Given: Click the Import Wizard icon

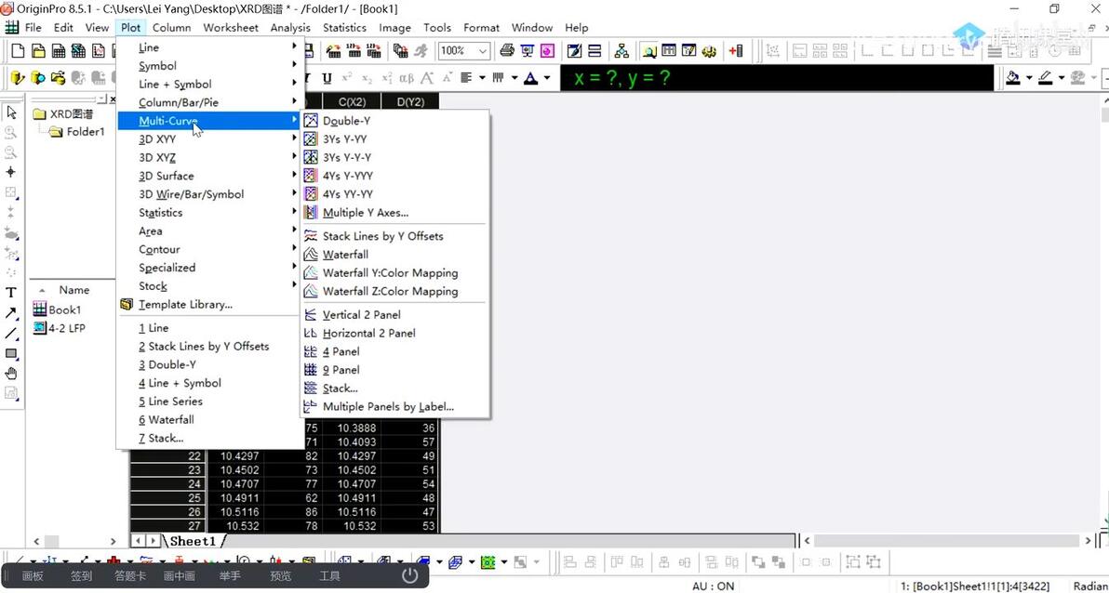Looking at the screenshot, I should [333, 51].
